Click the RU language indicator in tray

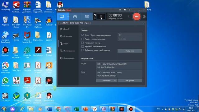(158, 109)
